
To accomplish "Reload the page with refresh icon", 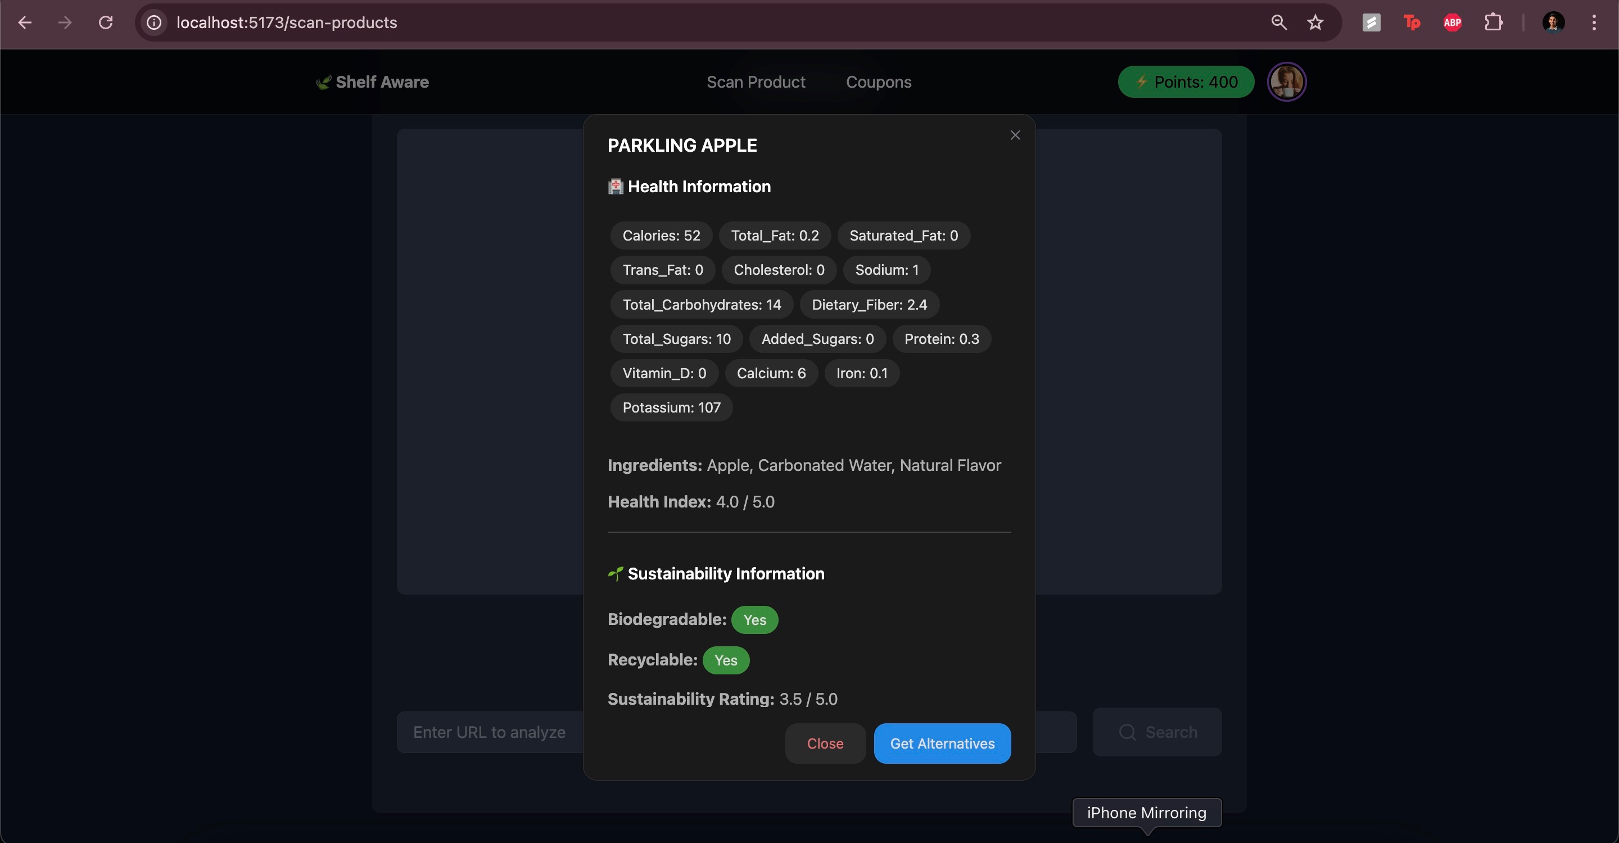I will point(106,22).
